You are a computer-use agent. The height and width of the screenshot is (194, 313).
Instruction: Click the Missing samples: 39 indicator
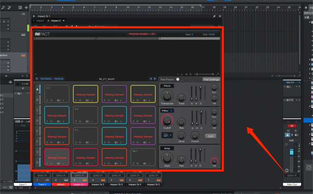142,34
